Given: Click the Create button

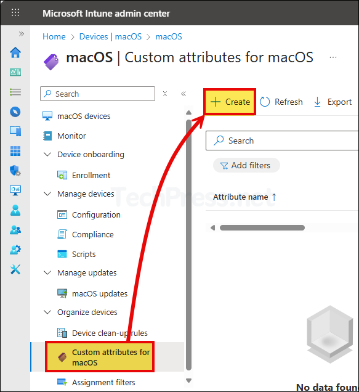Looking at the screenshot, I should pos(230,102).
